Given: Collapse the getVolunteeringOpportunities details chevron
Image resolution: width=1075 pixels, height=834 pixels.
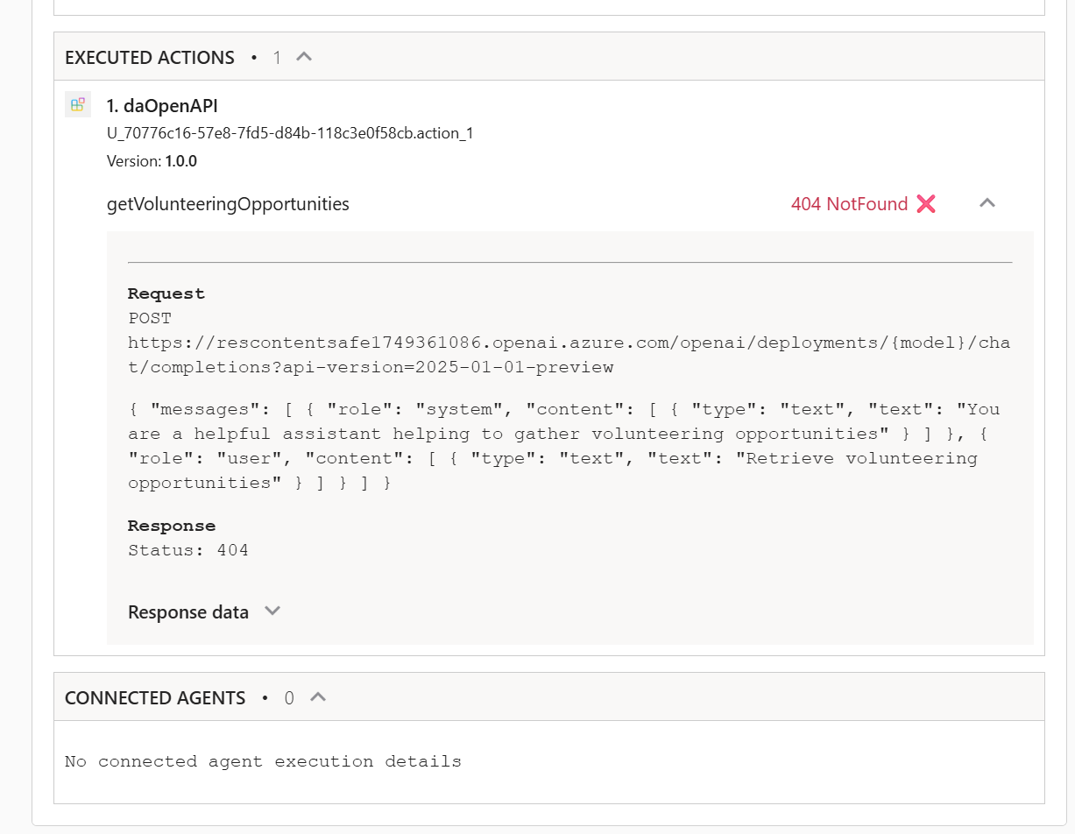Looking at the screenshot, I should tap(987, 203).
